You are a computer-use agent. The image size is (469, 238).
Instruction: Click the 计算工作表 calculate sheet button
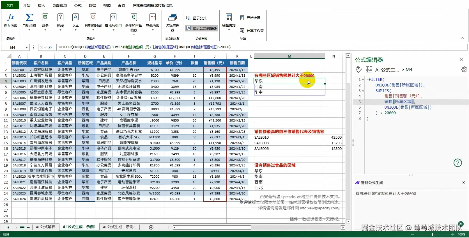(252, 31)
